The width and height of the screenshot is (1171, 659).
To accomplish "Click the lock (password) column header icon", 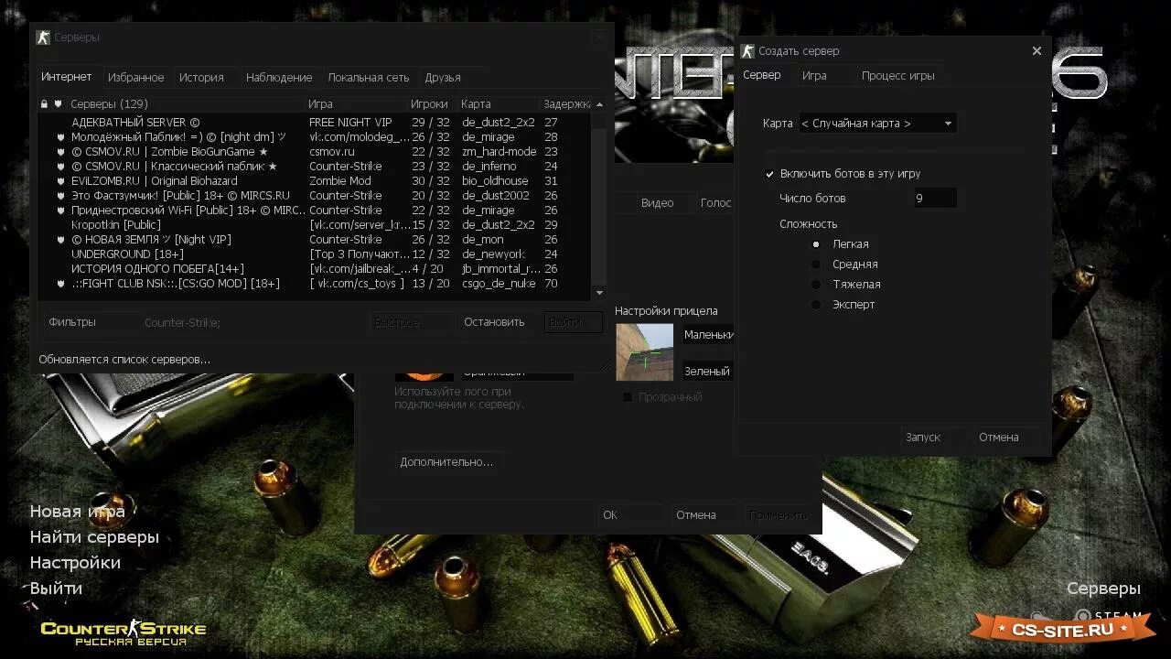I will pyautogui.click(x=44, y=104).
